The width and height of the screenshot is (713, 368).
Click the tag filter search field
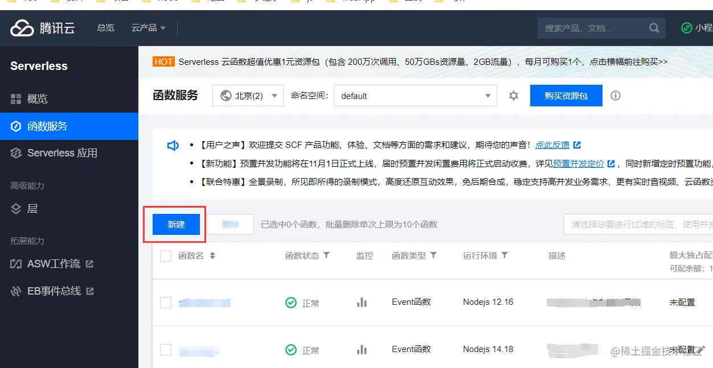[638, 224]
